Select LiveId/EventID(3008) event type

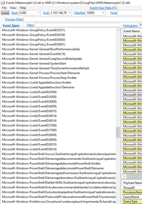pyautogui.click(x=29, y=92)
